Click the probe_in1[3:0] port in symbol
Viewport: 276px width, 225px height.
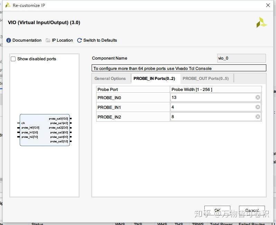click(x=30, y=132)
